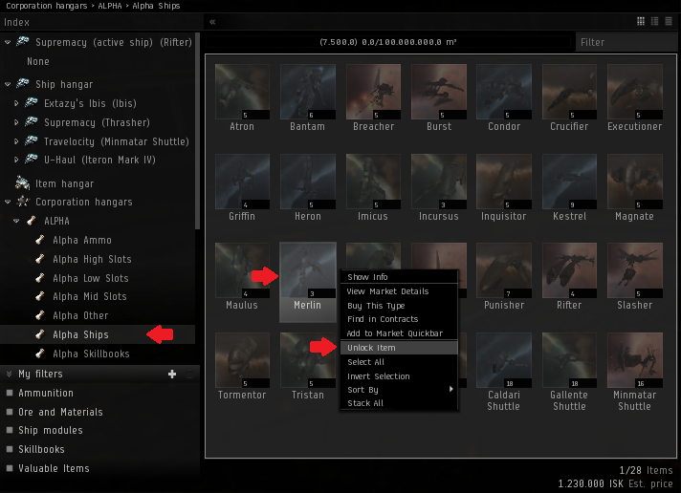The height and width of the screenshot is (493, 681).
Task: Collapse the index panel with double-arrow icon
Action: (x=212, y=21)
